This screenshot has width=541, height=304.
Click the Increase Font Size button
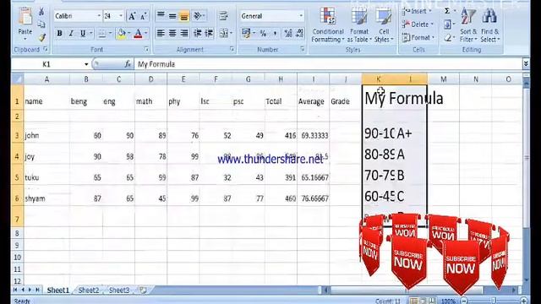click(x=132, y=16)
